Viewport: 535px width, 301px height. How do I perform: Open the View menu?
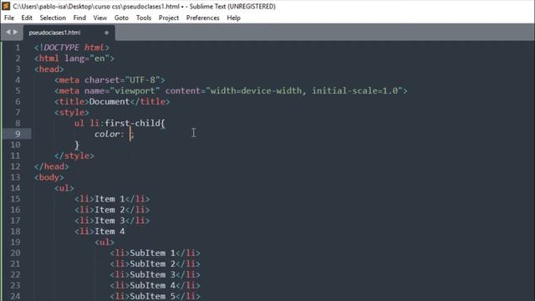coord(100,18)
